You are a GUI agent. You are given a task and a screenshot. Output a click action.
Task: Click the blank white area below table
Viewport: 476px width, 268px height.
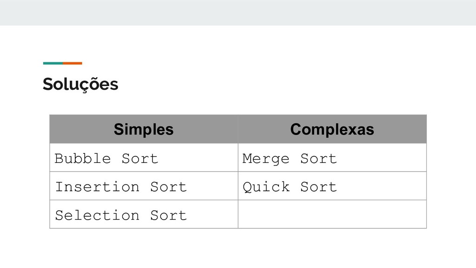coord(238,248)
